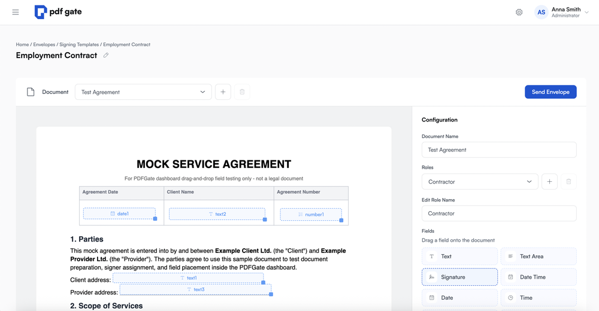Click the Client address label
This screenshot has width=599, height=311.
(x=90, y=280)
